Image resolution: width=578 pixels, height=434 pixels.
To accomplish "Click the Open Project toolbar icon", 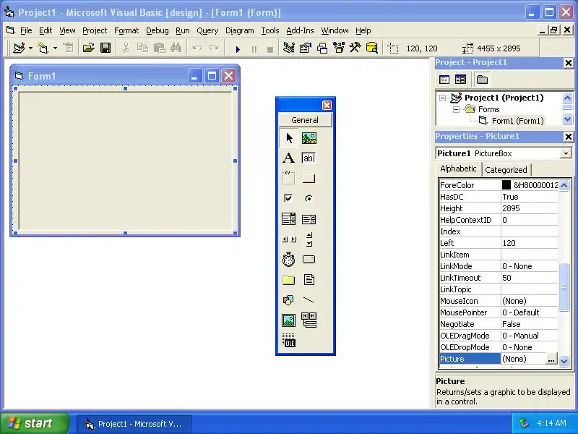I will (88, 48).
